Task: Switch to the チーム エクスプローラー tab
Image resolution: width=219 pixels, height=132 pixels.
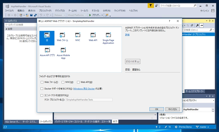Action: tap(195, 91)
